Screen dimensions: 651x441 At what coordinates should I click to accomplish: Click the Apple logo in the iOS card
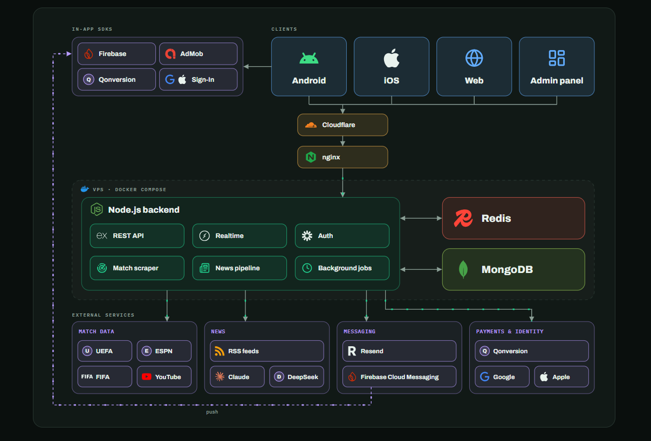[392, 58]
